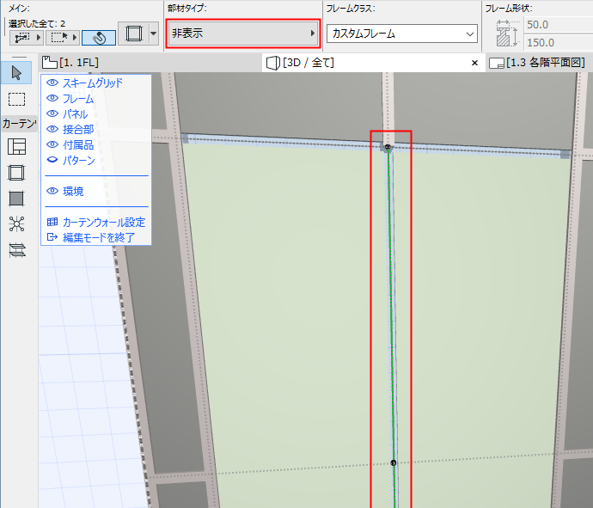Toggle パターン visibility eye
The width and height of the screenshot is (593, 508).
click(x=52, y=161)
